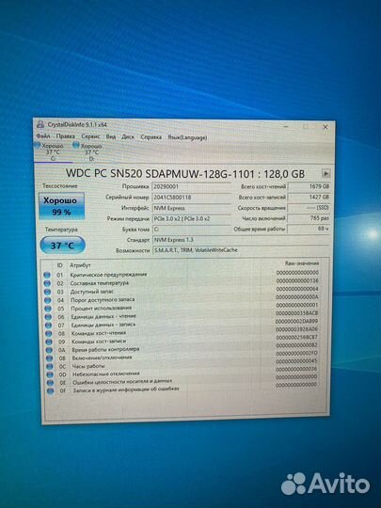
Task: Open the Вид menu
Action: pos(111,136)
